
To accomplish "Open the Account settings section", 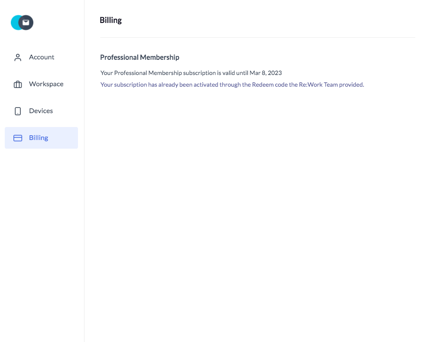I will pyautogui.click(x=42, y=57).
